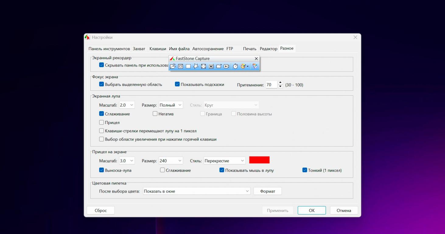The width and height of the screenshot is (445, 234).
Task: Click the Притемнение value input field
Action: coord(271,85)
